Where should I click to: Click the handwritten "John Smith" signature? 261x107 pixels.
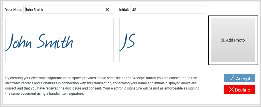click(39, 42)
